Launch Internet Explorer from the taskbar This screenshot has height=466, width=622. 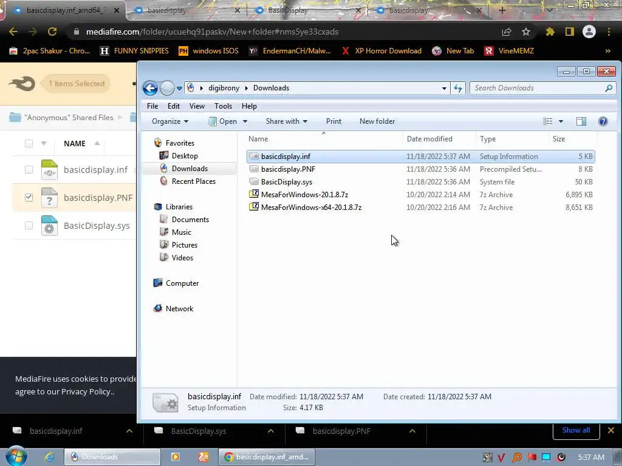tap(49, 457)
